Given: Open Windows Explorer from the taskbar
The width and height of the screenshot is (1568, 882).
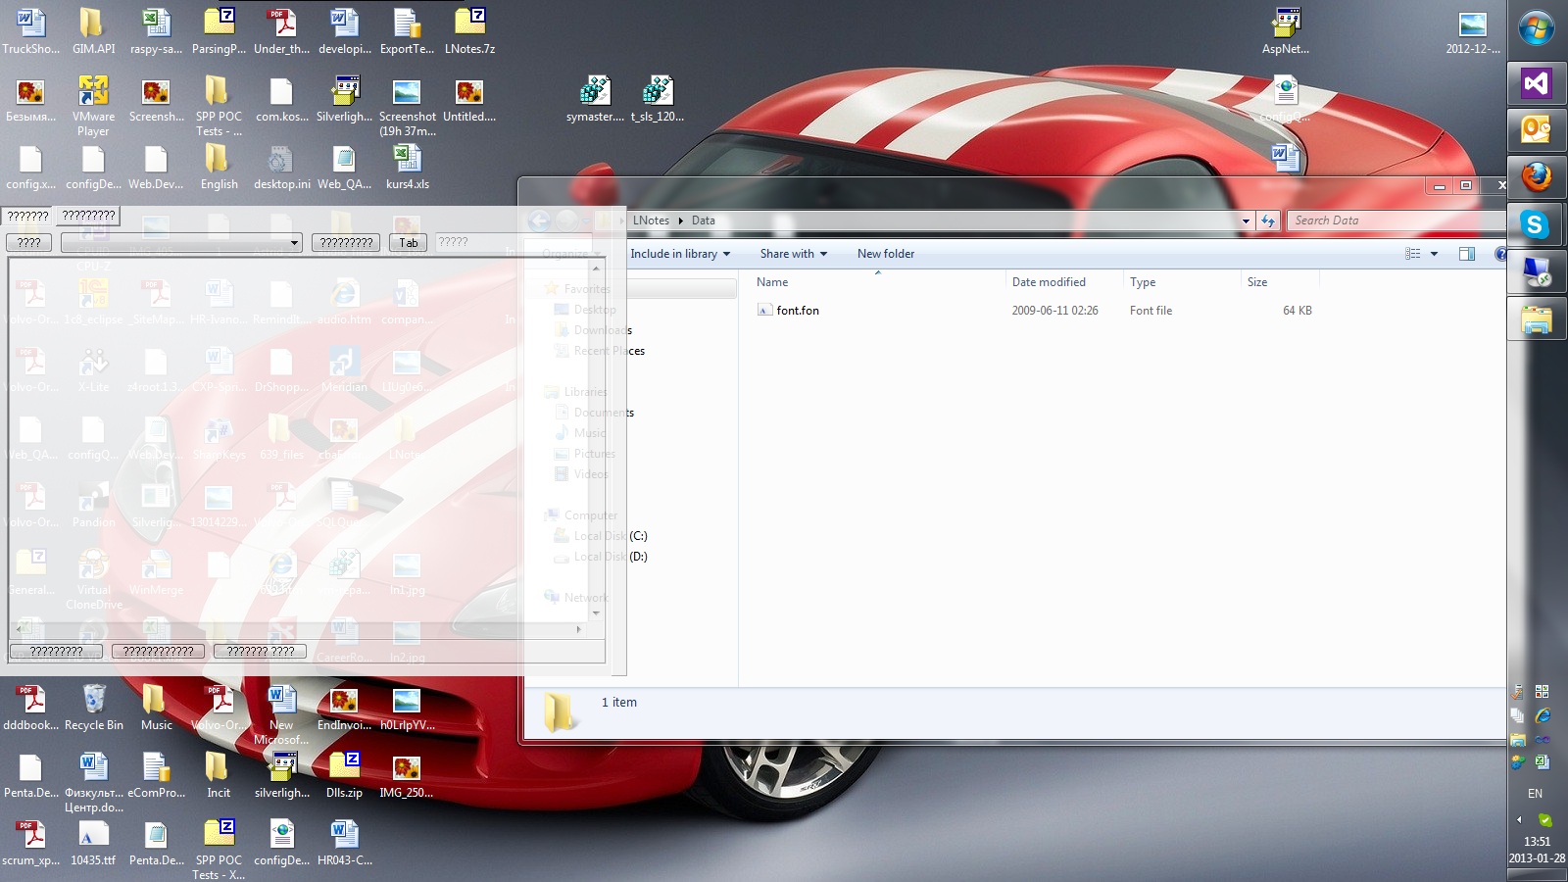Looking at the screenshot, I should click(1536, 319).
